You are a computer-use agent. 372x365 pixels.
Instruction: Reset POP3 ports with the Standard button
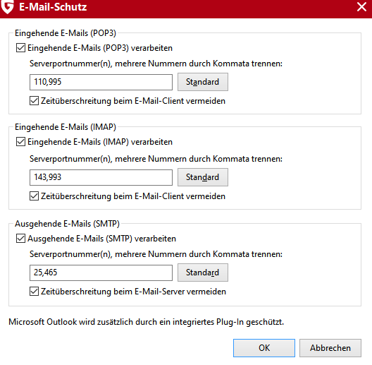point(203,82)
